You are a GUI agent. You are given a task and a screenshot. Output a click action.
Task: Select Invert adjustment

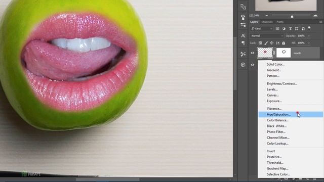click(291, 151)
